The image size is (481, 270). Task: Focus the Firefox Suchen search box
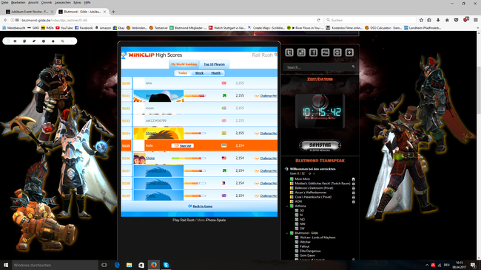370,20
